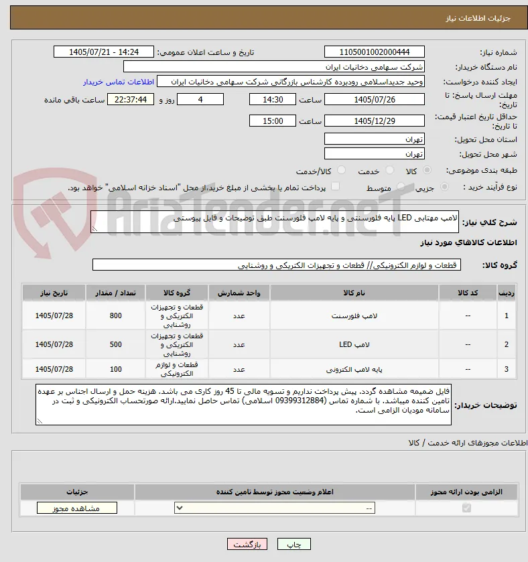Click the الزامی بودن ارائه مجوز header
The image size is (528, 562).
coord(466,492)
